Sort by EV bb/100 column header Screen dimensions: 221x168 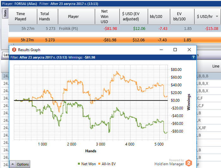pyautogui.click(x=179, y=16)
